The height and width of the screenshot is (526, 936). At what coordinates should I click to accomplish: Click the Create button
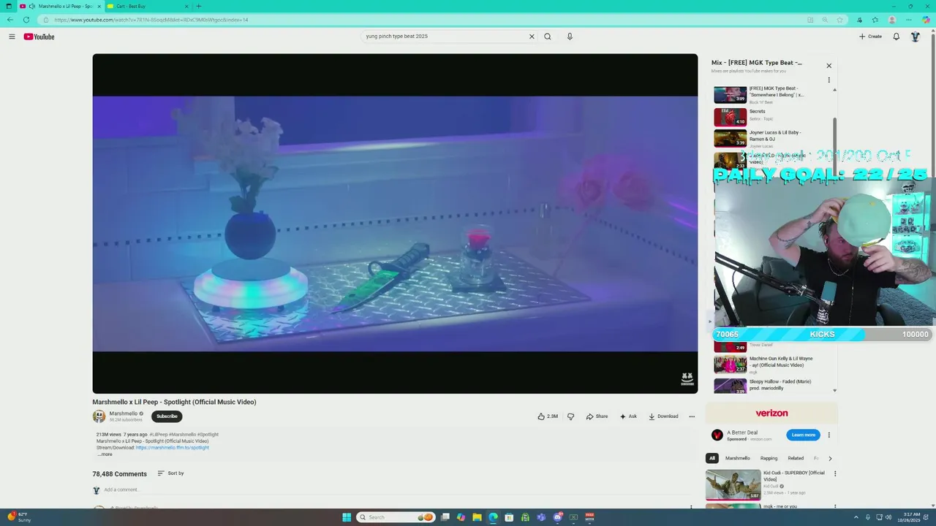[870, 37]
